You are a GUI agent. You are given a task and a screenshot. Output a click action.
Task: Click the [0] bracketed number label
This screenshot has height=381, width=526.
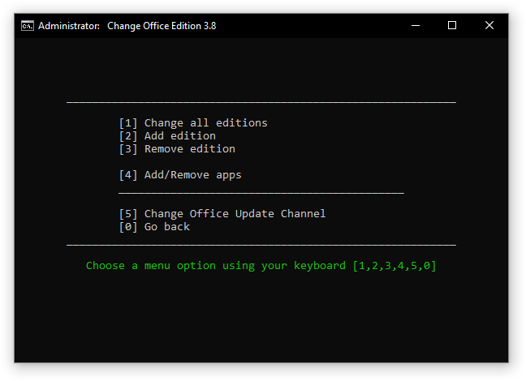[x=128, y=227]
